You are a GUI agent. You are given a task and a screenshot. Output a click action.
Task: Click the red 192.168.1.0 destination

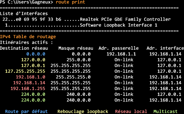click(30, 77)
